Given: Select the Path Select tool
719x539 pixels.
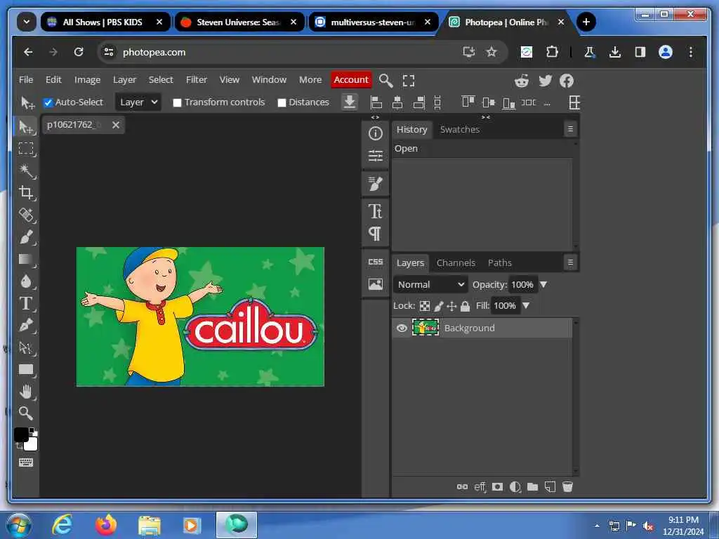Looking at the screenshot, I should point(26,347).
